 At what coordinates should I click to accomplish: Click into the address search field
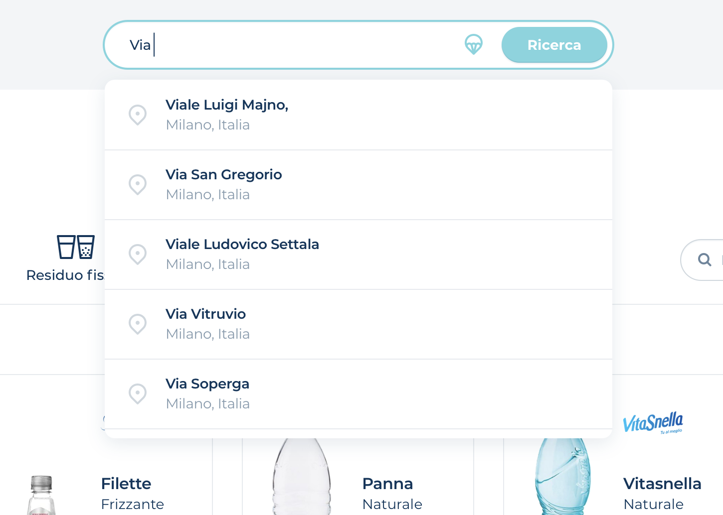299,45
